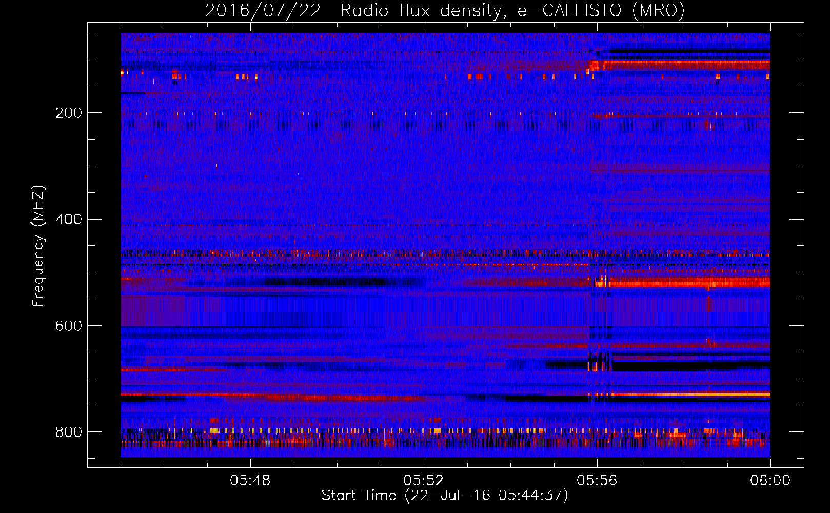Click the plot title '2016/07/22 Radio flux density'

[x=445, y=10]
